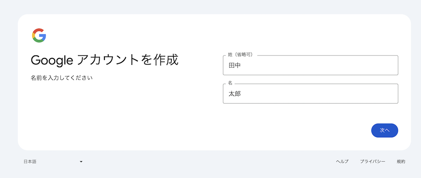Image resolution: width=421 pixels, height=178 pixels.
Task: Open the 規約 link
Action: click(x=401, y=161)
